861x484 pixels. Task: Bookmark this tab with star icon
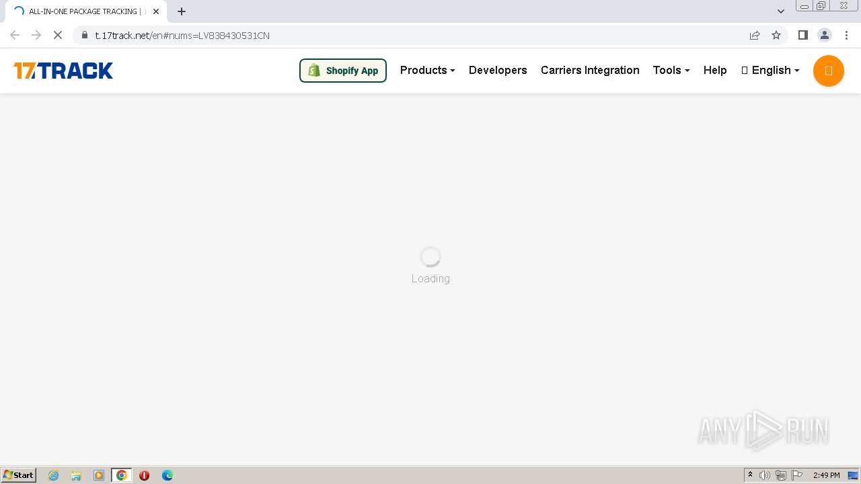pos(776,35)
